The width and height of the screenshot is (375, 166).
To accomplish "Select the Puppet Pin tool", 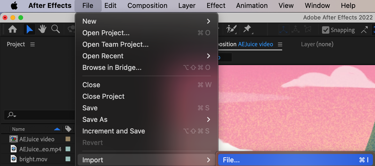I will pos(247,29).
